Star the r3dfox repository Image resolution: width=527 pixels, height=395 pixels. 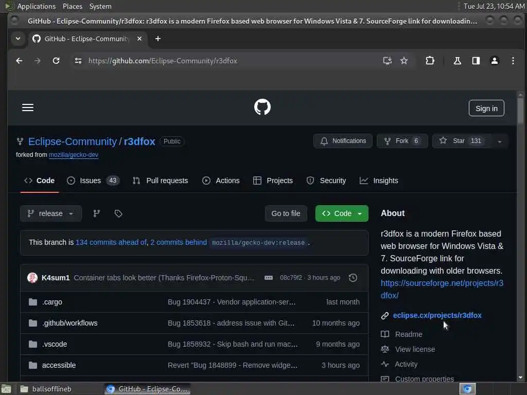[x=462, y=141]
